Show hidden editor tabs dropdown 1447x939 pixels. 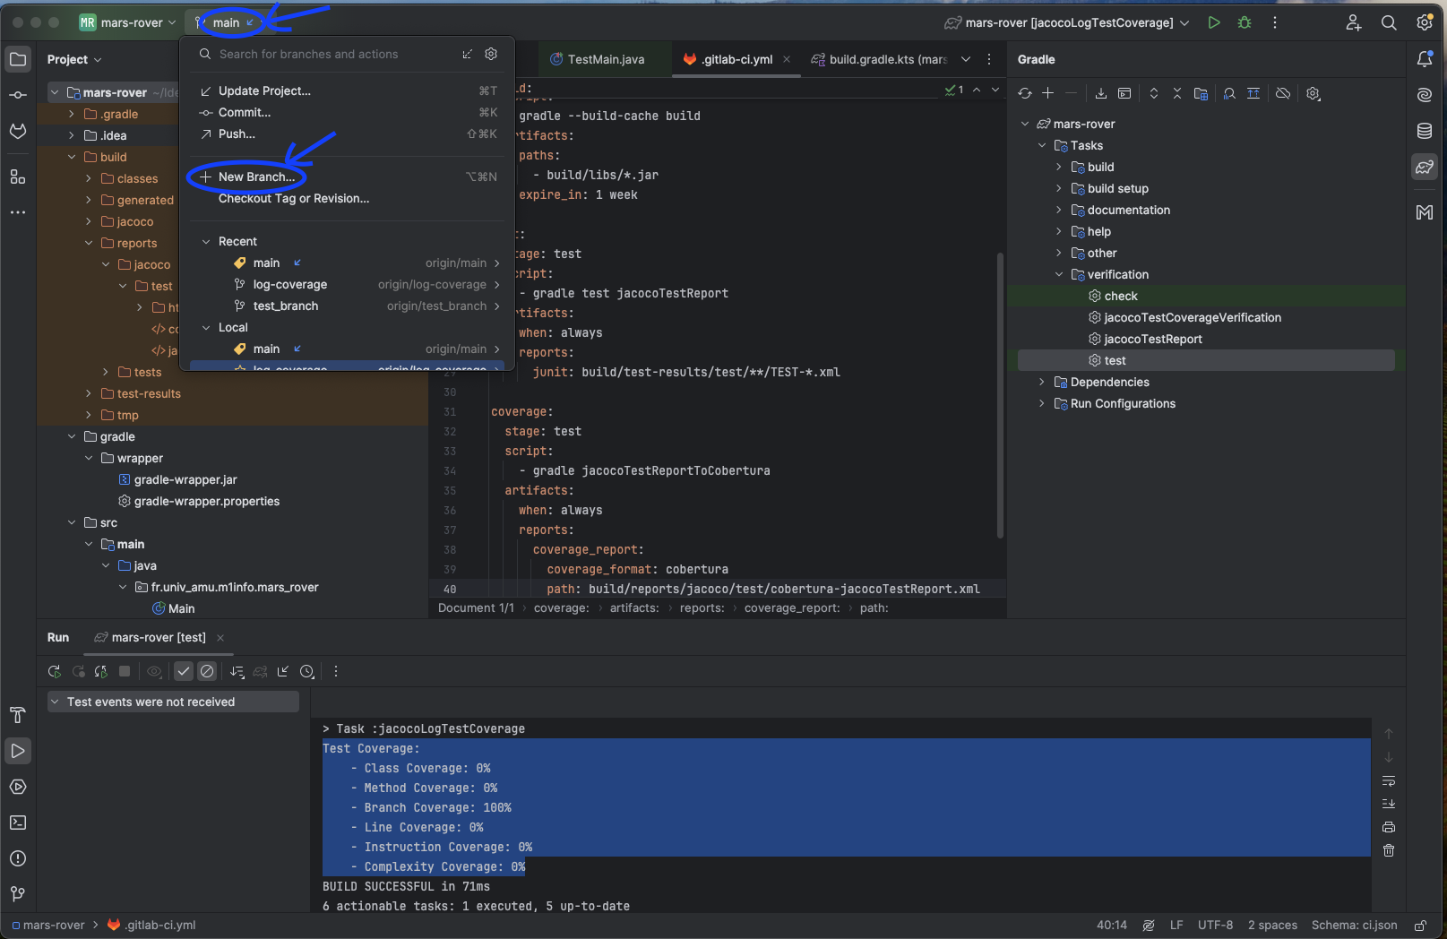(x=966, y=59)
